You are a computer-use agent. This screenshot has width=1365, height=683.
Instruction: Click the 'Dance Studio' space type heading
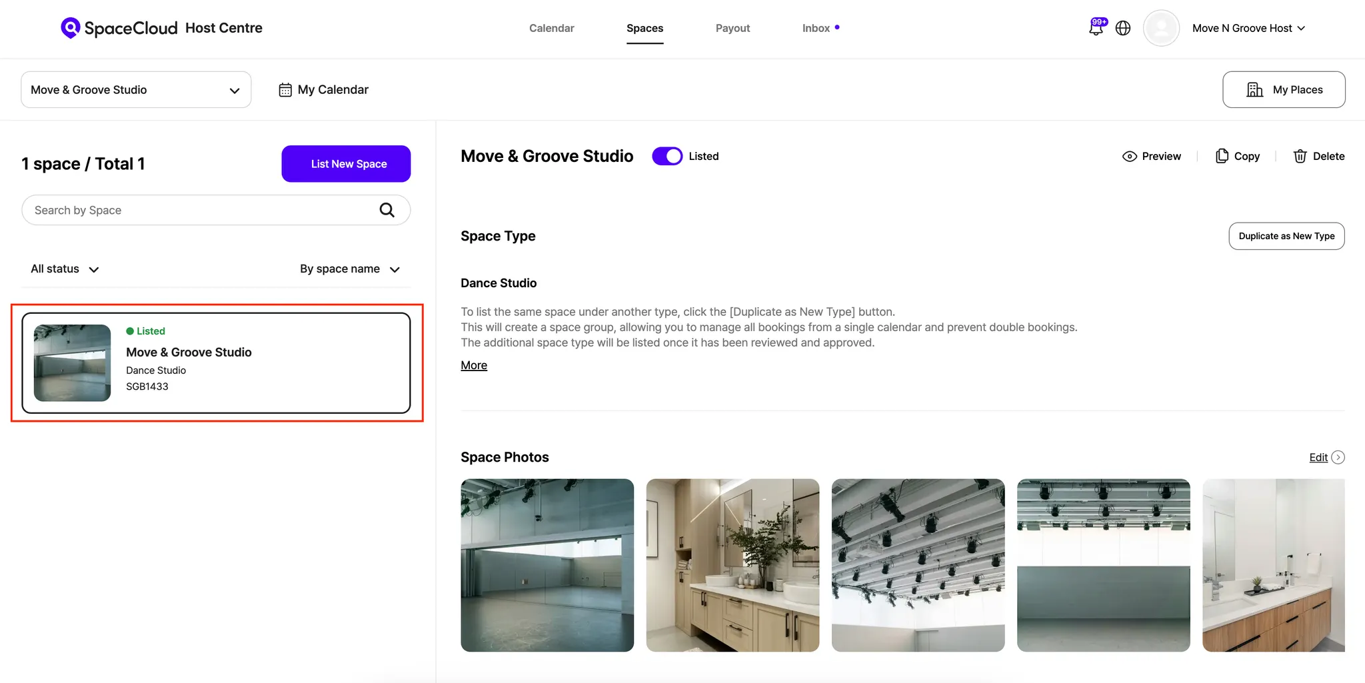coord(499,283)
